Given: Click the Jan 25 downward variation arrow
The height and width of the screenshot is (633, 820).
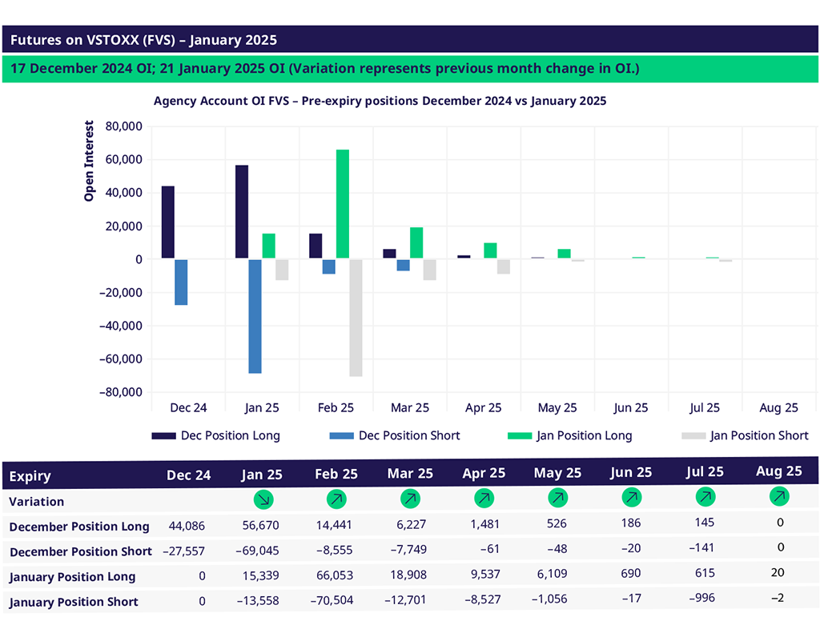Looking at the screenshot, I should pyautogui.click(x=263, y=499).
